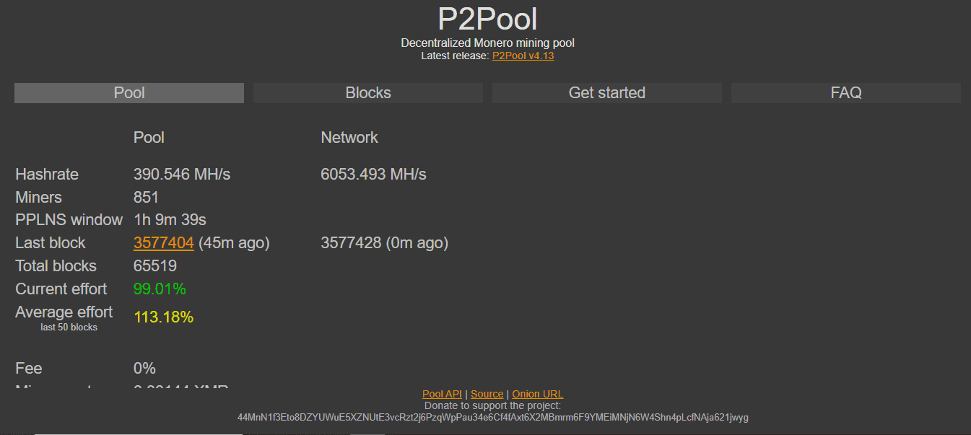The width and height of the screenshot is (971, 435).
Task: Click the P2Pool page title
Action: point(487,19)
